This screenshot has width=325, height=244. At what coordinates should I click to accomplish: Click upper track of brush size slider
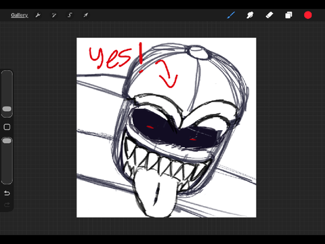pos(7,88)
